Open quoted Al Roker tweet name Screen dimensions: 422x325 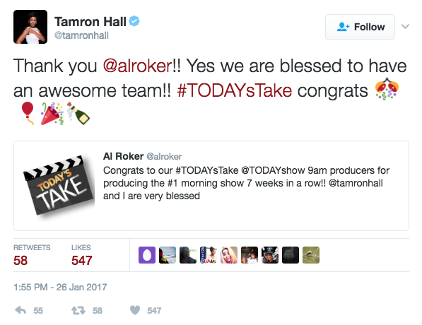click(x=123, y=156)
